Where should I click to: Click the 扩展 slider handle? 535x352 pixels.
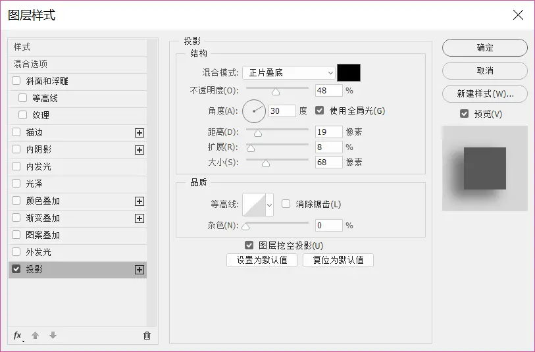pyautogui.click(x=251, y=148)
